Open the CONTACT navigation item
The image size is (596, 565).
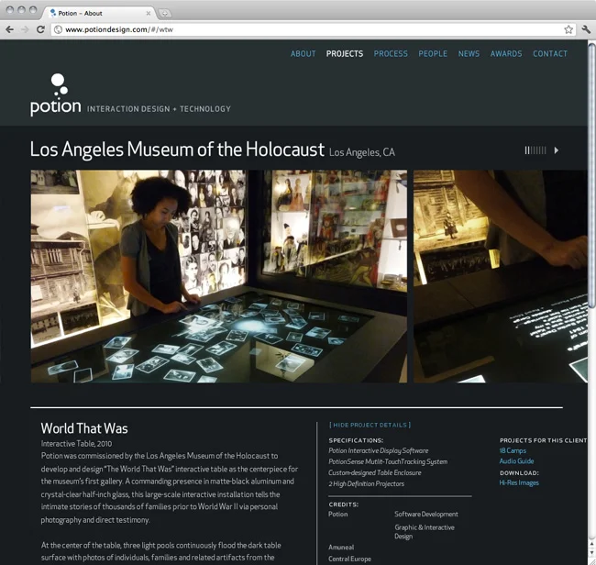pyautogui.click(x=550, y=53)
